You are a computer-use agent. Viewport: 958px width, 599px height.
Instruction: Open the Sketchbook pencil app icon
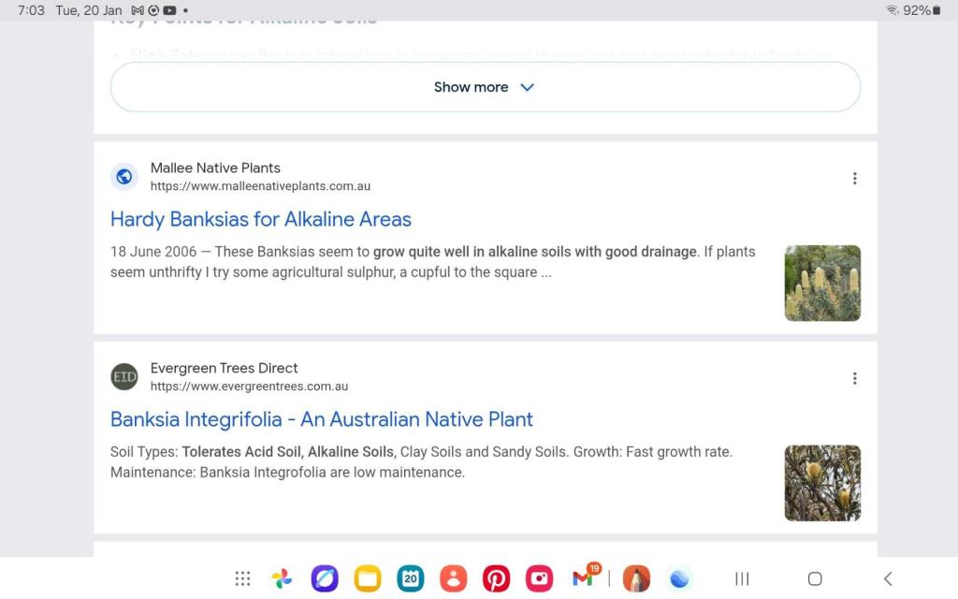point(636,578)
